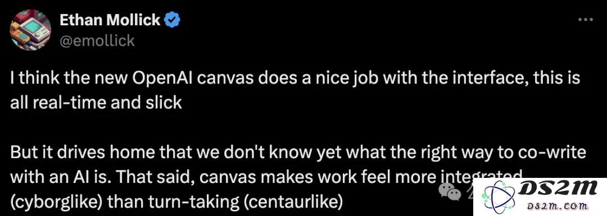Click the phrase "all real-time and slick"
The image size is (607, 216).
tap(96, 103)
